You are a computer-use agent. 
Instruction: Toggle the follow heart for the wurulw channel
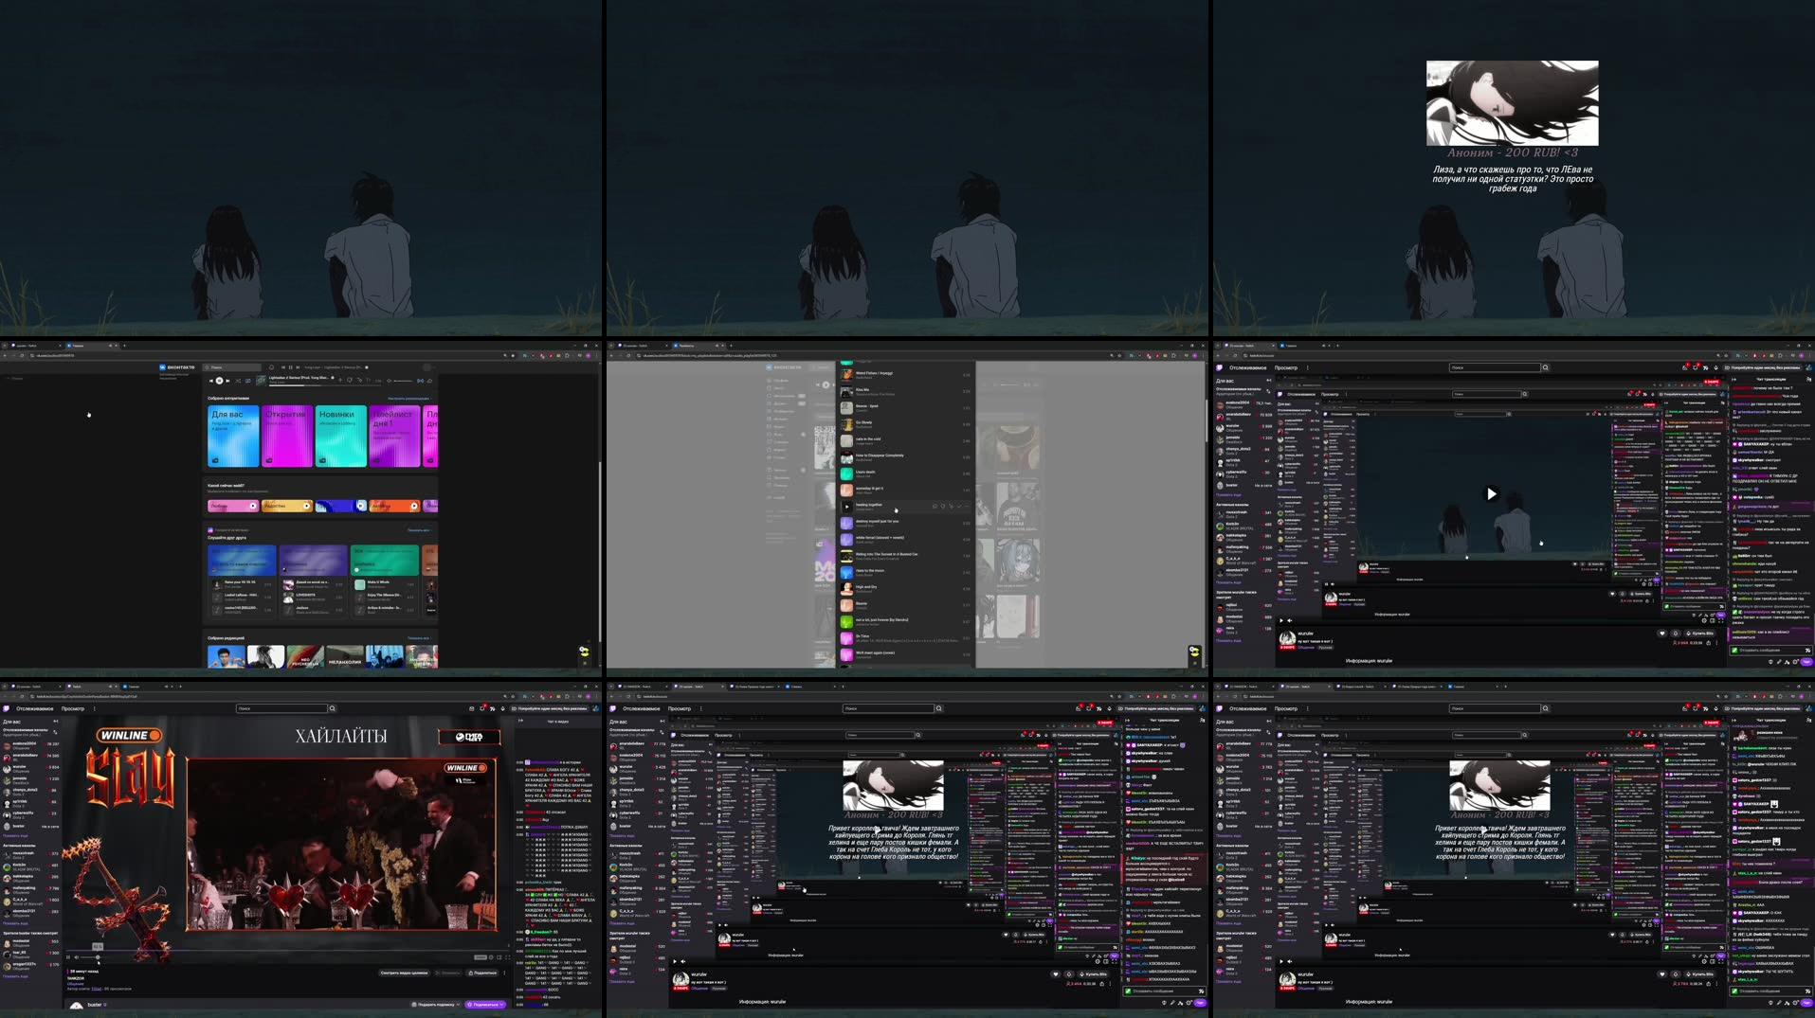pyautogui.click(x=1662, y=634)
